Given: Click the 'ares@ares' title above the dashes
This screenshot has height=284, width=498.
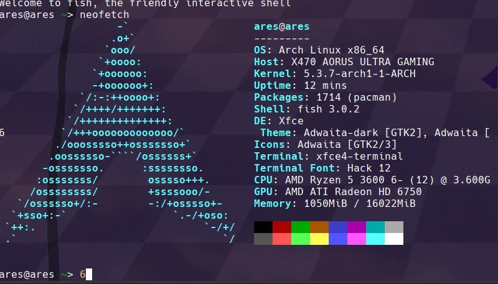Looking at the screenshot, I should [282, 27].
